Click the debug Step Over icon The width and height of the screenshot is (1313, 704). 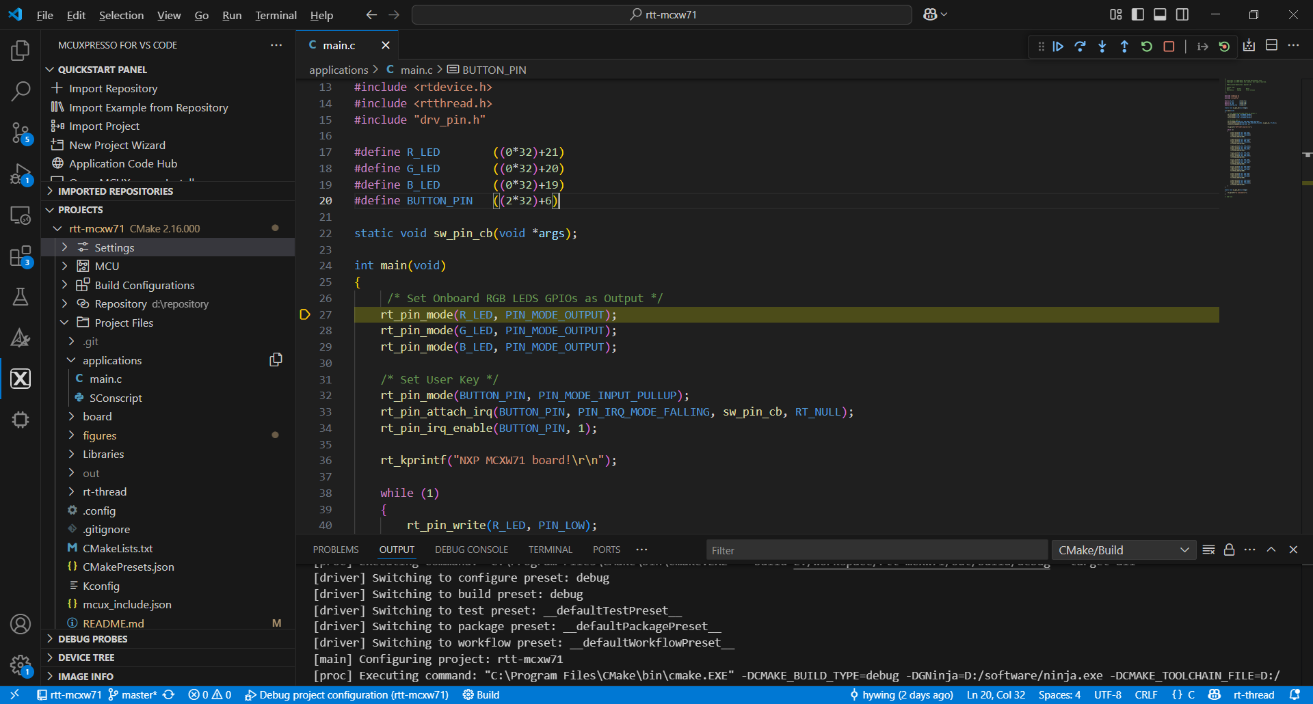(1080, 46)
